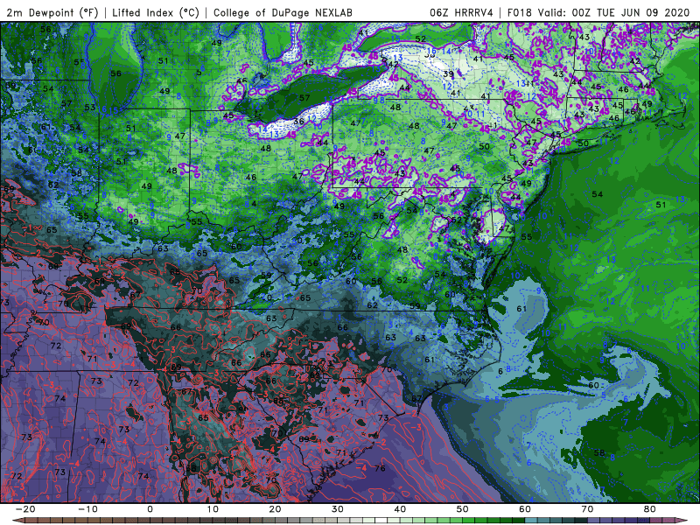Click the '36' dewpoint value on Lake Erie

pyautogui.click(x=299, y=122)
